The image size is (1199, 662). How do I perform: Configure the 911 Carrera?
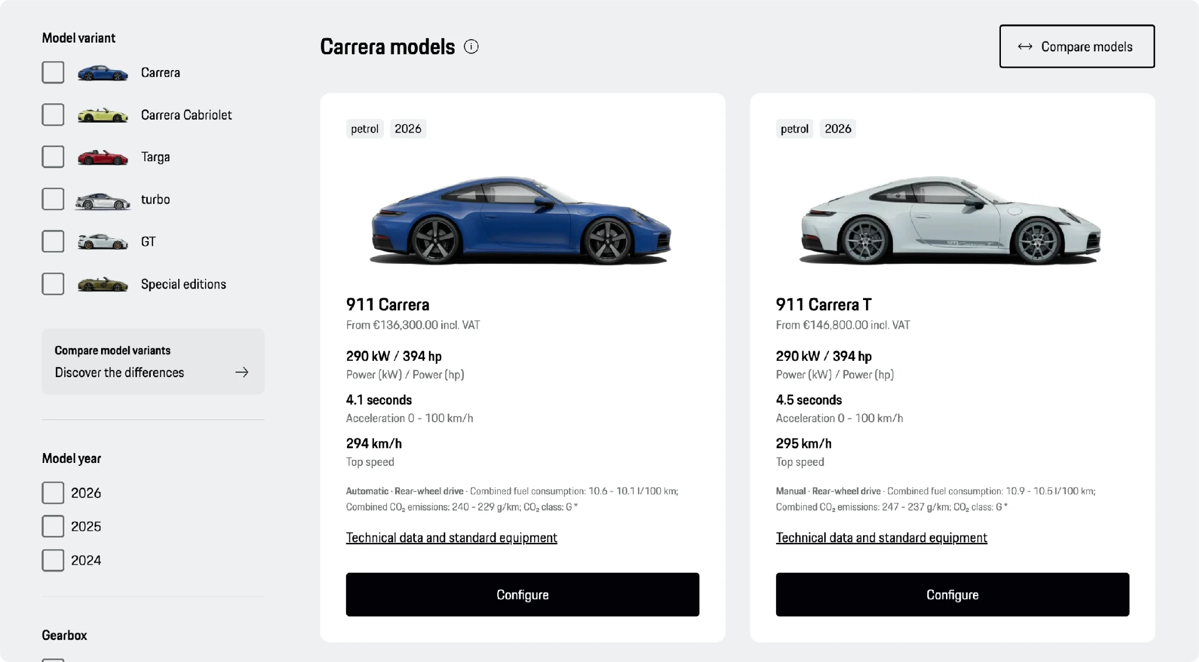pos(522,594)
